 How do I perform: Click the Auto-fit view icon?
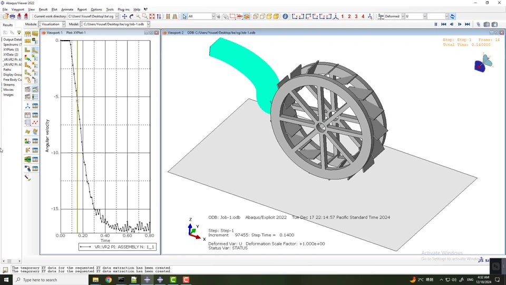pos(152,16)
